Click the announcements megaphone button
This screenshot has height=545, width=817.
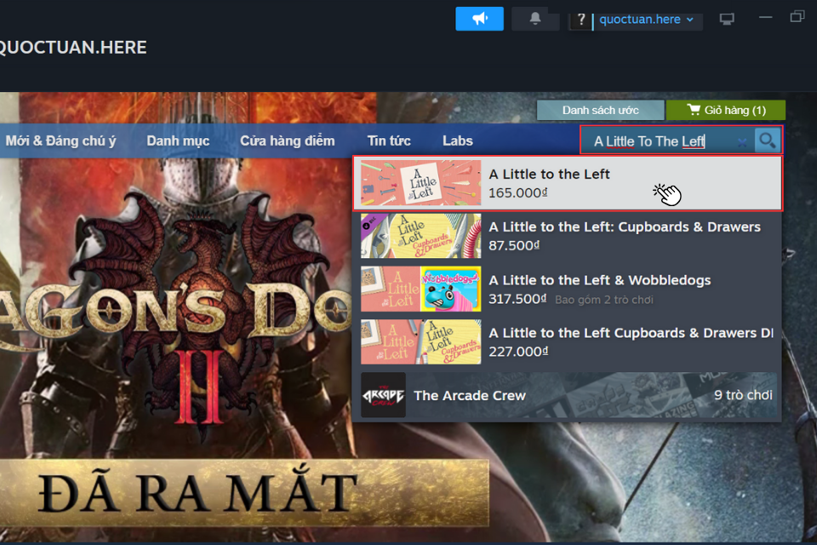[x=479, y=19]
